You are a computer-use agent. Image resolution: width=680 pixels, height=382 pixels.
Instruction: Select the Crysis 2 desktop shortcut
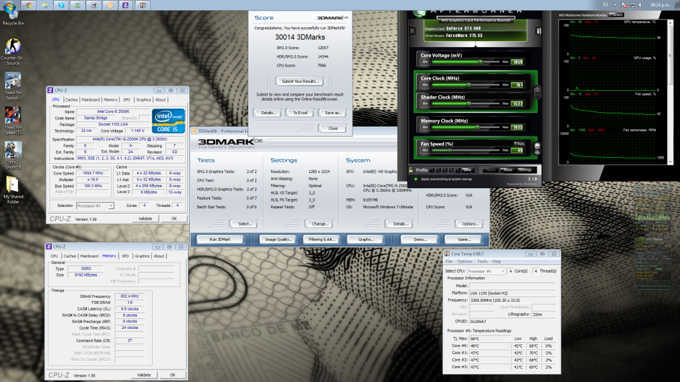pyautogui.click(x=13, y=155)
